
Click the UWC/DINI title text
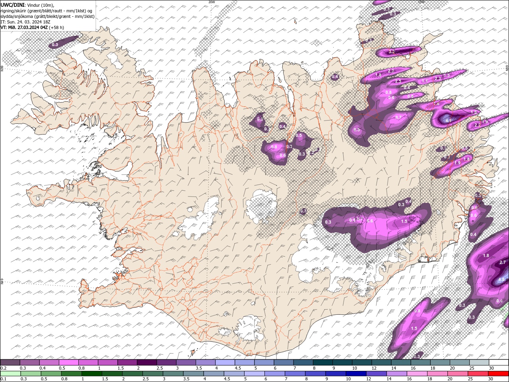pyautogui.click(x=12, y=5)
